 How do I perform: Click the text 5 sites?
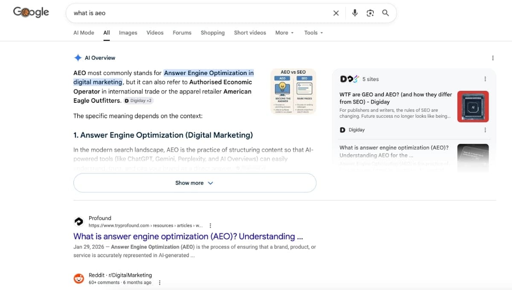point(370,79)
